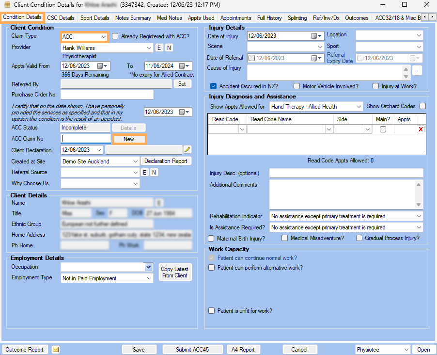Click the envelope email icon beside Outcome Report
The image size is (437, 355).
[56, 349]
